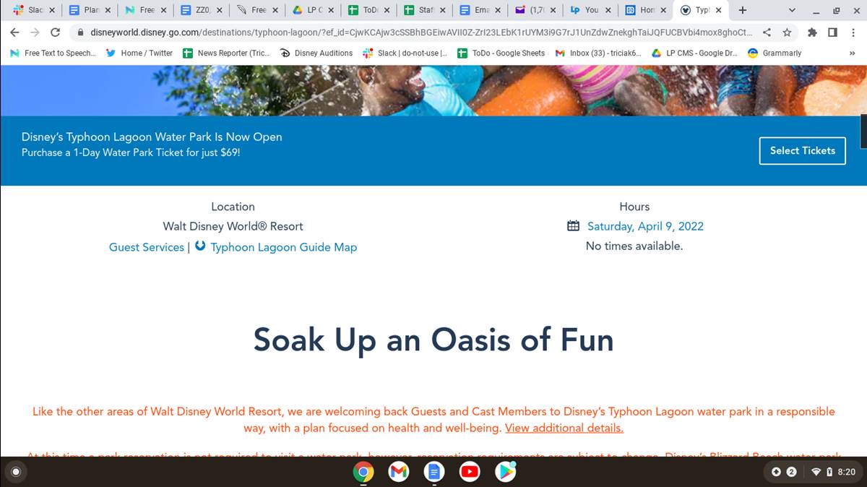Open Chrome three-dot menu
867x487 pixels.
(x=853, y=33)
